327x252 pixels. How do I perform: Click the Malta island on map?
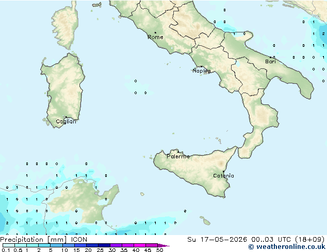pos(206,222)
